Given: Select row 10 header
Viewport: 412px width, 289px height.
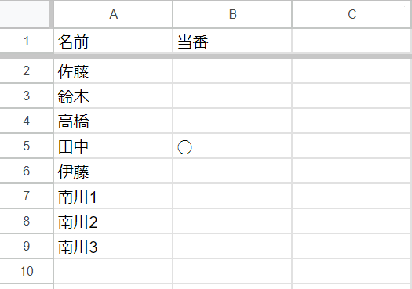Looking at the screenshot, I should [26, 271].
